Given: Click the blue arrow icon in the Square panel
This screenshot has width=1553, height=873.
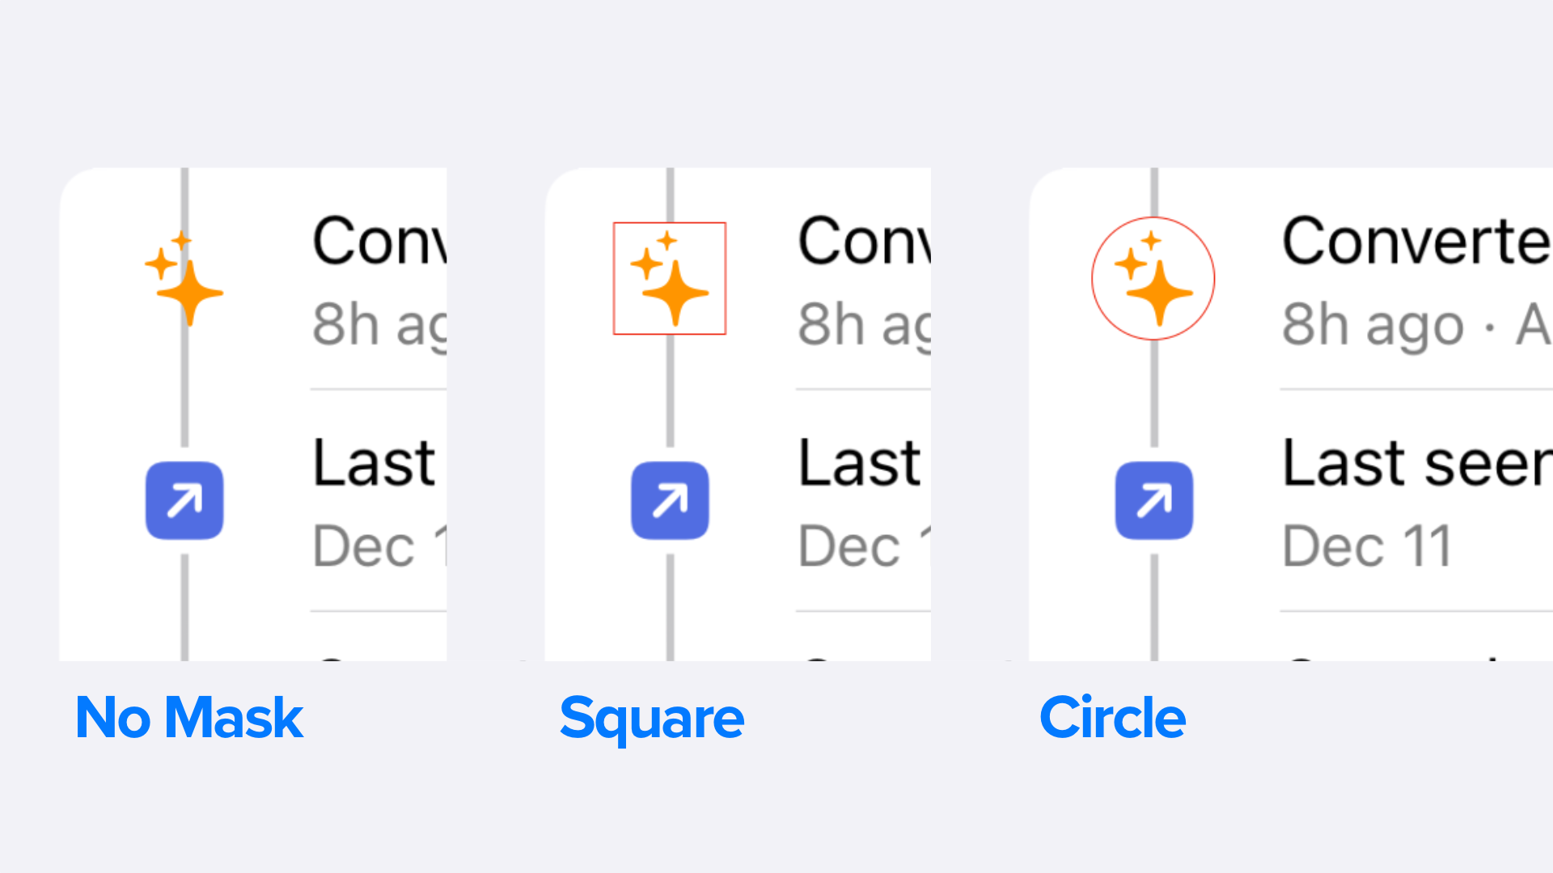Looking at the screenshot, I should pyautogui.click(x=670, y=500).
